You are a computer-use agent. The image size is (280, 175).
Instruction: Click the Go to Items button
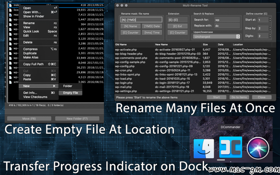coord(239,97)
